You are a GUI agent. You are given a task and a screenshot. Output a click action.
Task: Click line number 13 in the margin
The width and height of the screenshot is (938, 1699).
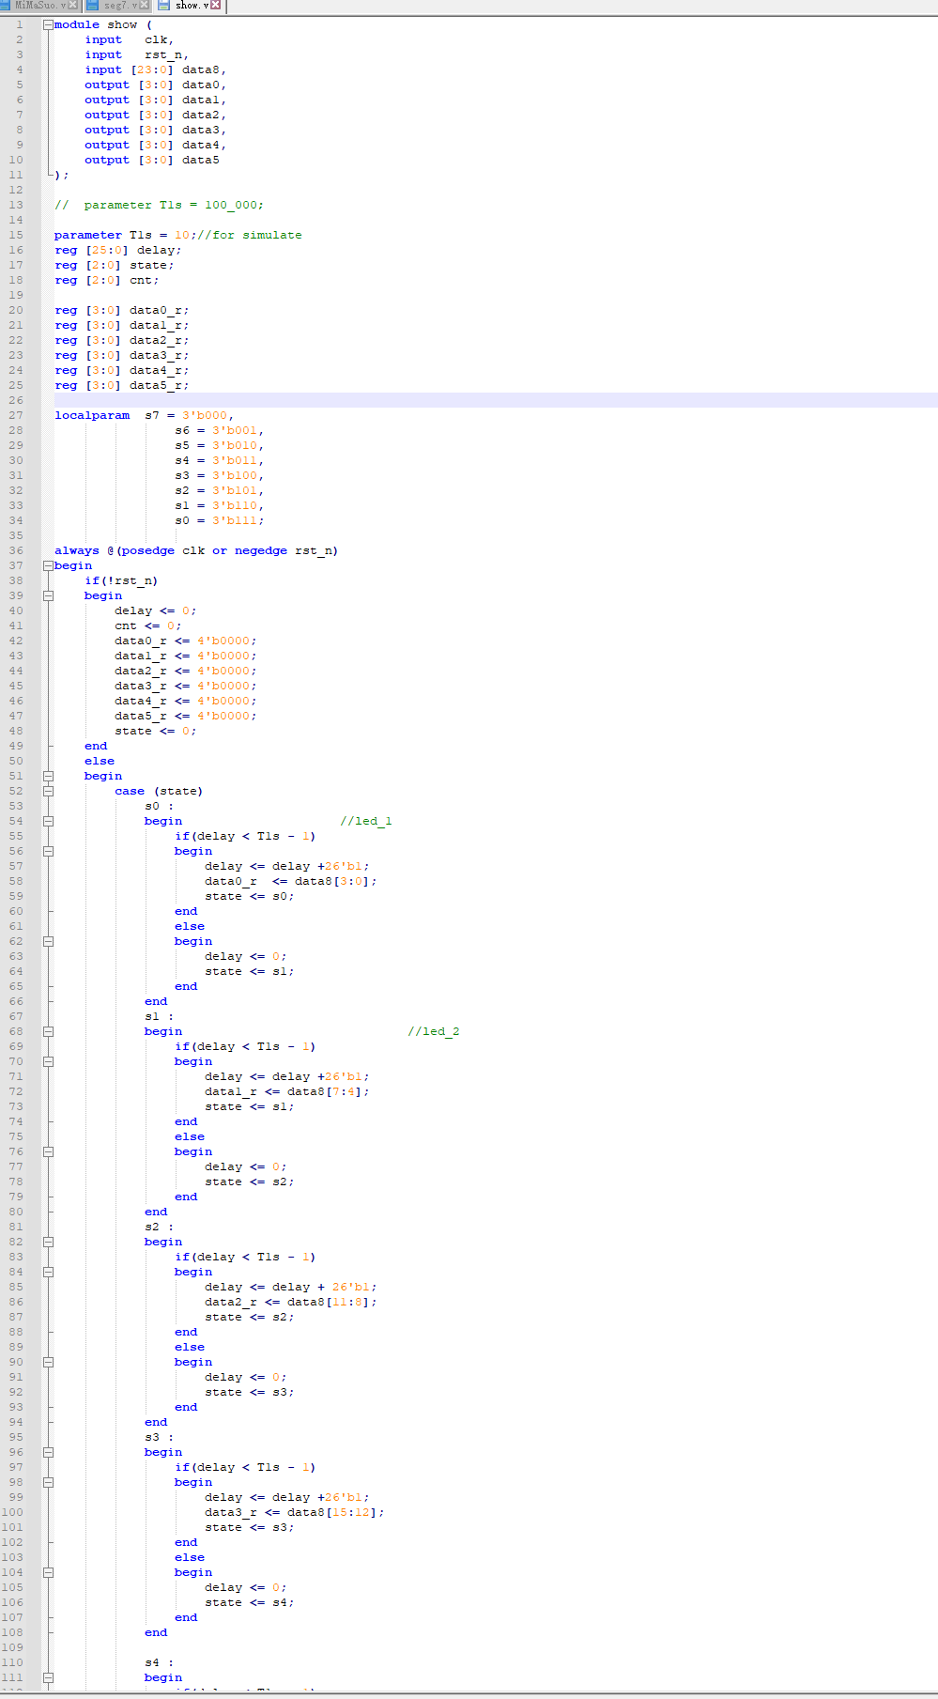(x=16, y=205)
